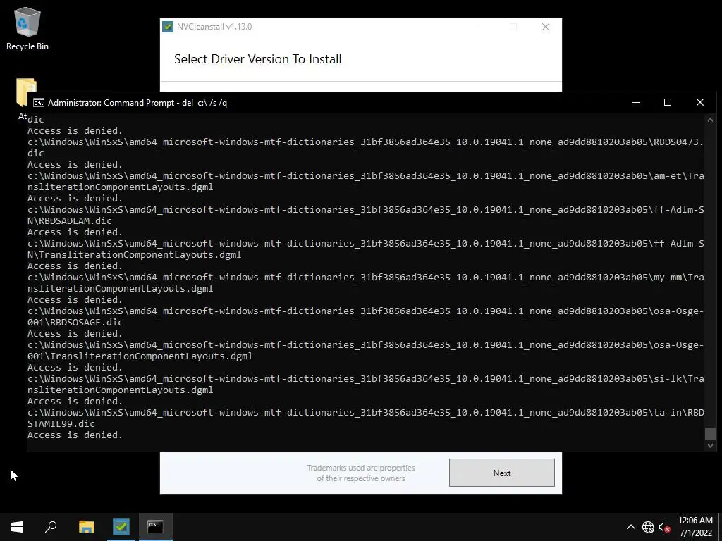Click the Command Prompt window title text
The image size is (722, 541).
[x=137, y=103]
